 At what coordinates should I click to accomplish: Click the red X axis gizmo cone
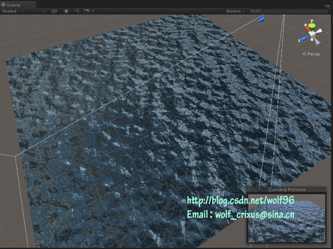307,29
